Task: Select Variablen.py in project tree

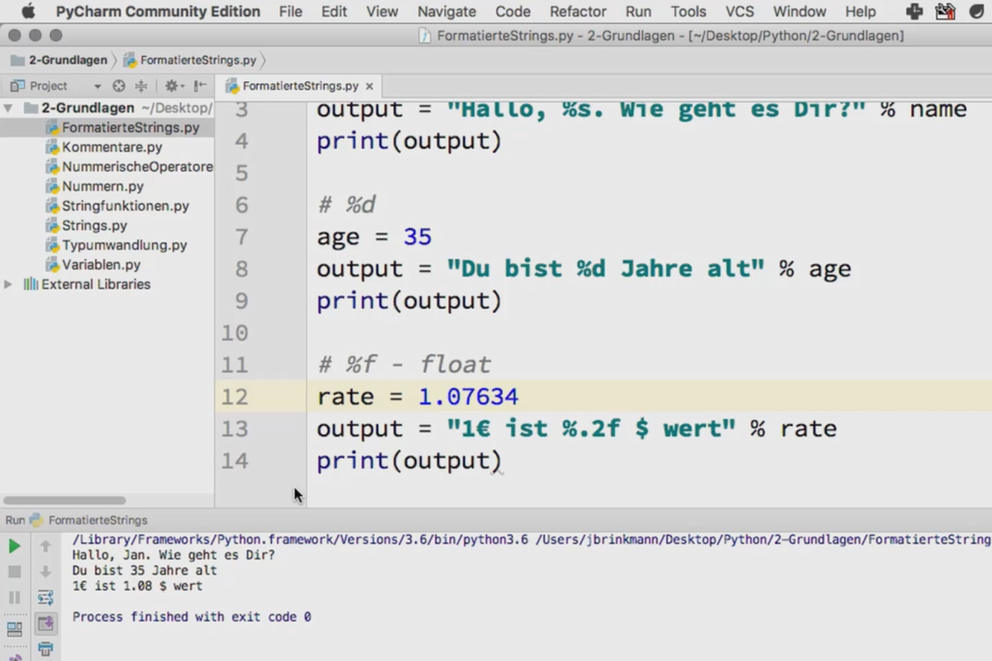Action: (x=93, y=265)
